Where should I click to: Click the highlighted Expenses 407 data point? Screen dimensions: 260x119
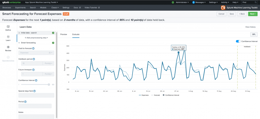click(178, 52)
